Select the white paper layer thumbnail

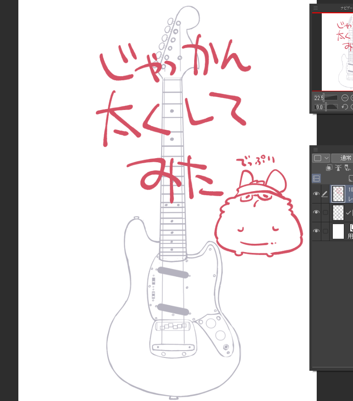coord(338,231)
